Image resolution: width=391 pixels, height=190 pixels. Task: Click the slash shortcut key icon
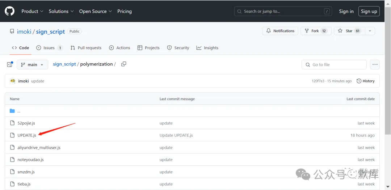327,11
